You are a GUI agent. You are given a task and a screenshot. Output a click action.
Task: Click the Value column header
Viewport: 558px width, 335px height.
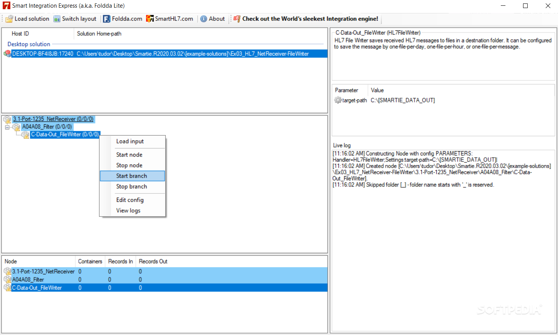coord(377,90)
